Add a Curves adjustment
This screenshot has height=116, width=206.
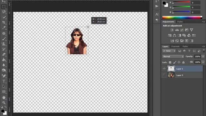pos(182,30)
